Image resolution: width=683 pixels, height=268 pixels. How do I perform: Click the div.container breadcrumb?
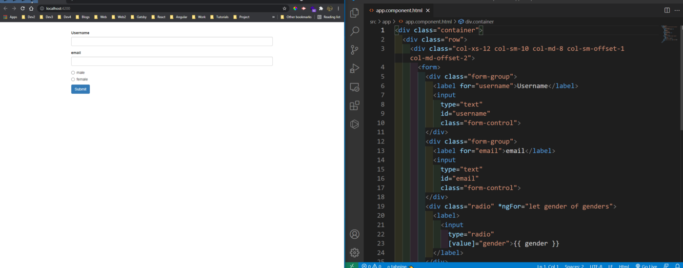(476, 21)
